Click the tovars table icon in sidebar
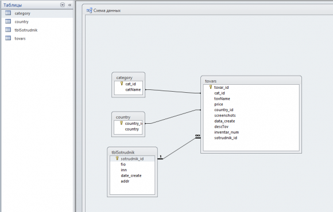 pos(8,38)
